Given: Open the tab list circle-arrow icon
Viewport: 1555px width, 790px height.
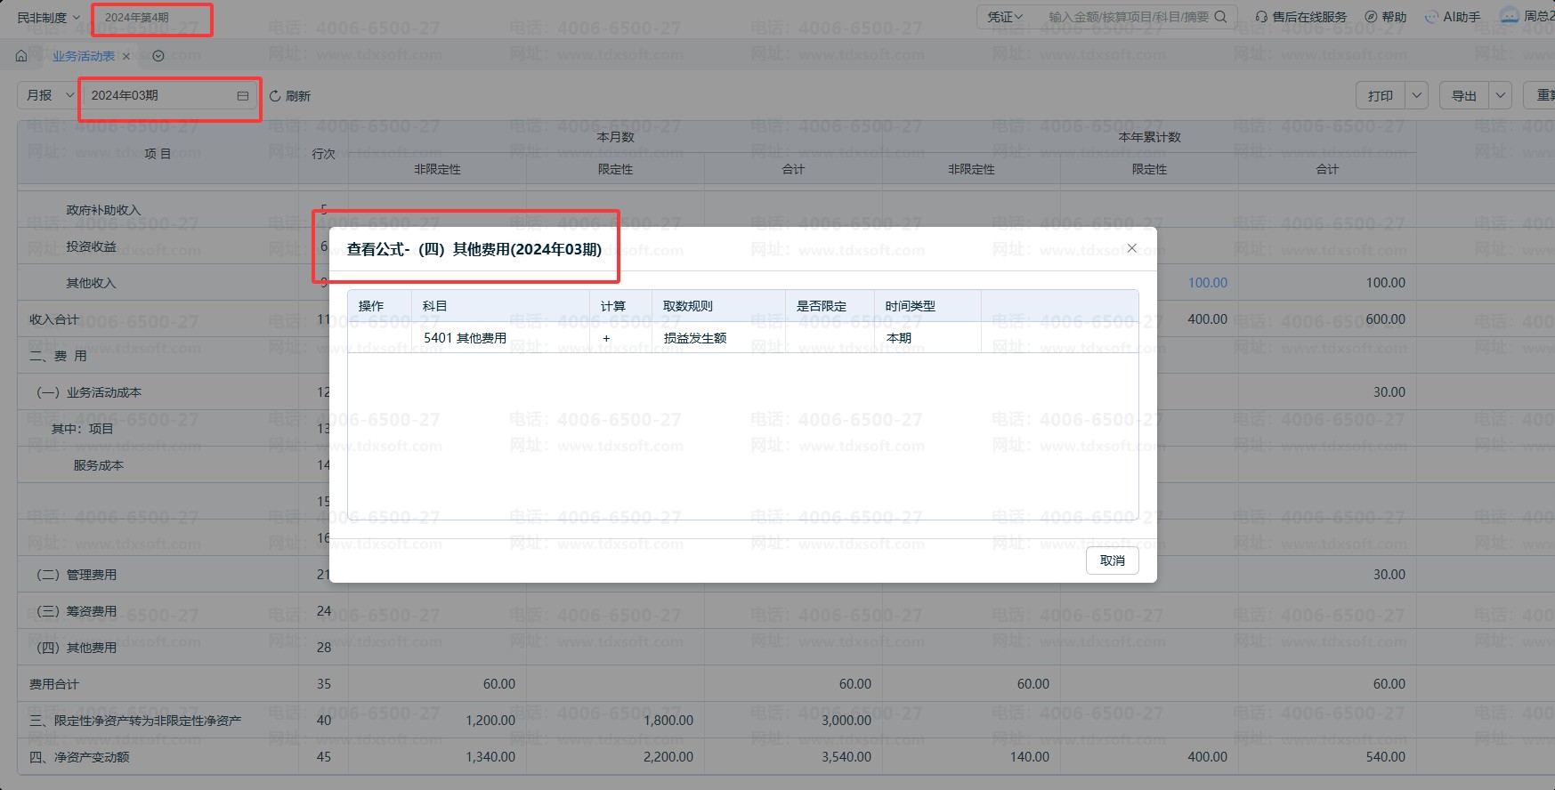Looking at the screenshot, I should click(158, 56).
